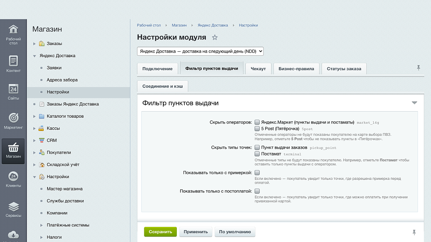
Task: Click the По умолчанию button
Action: [x=235, y=232]
